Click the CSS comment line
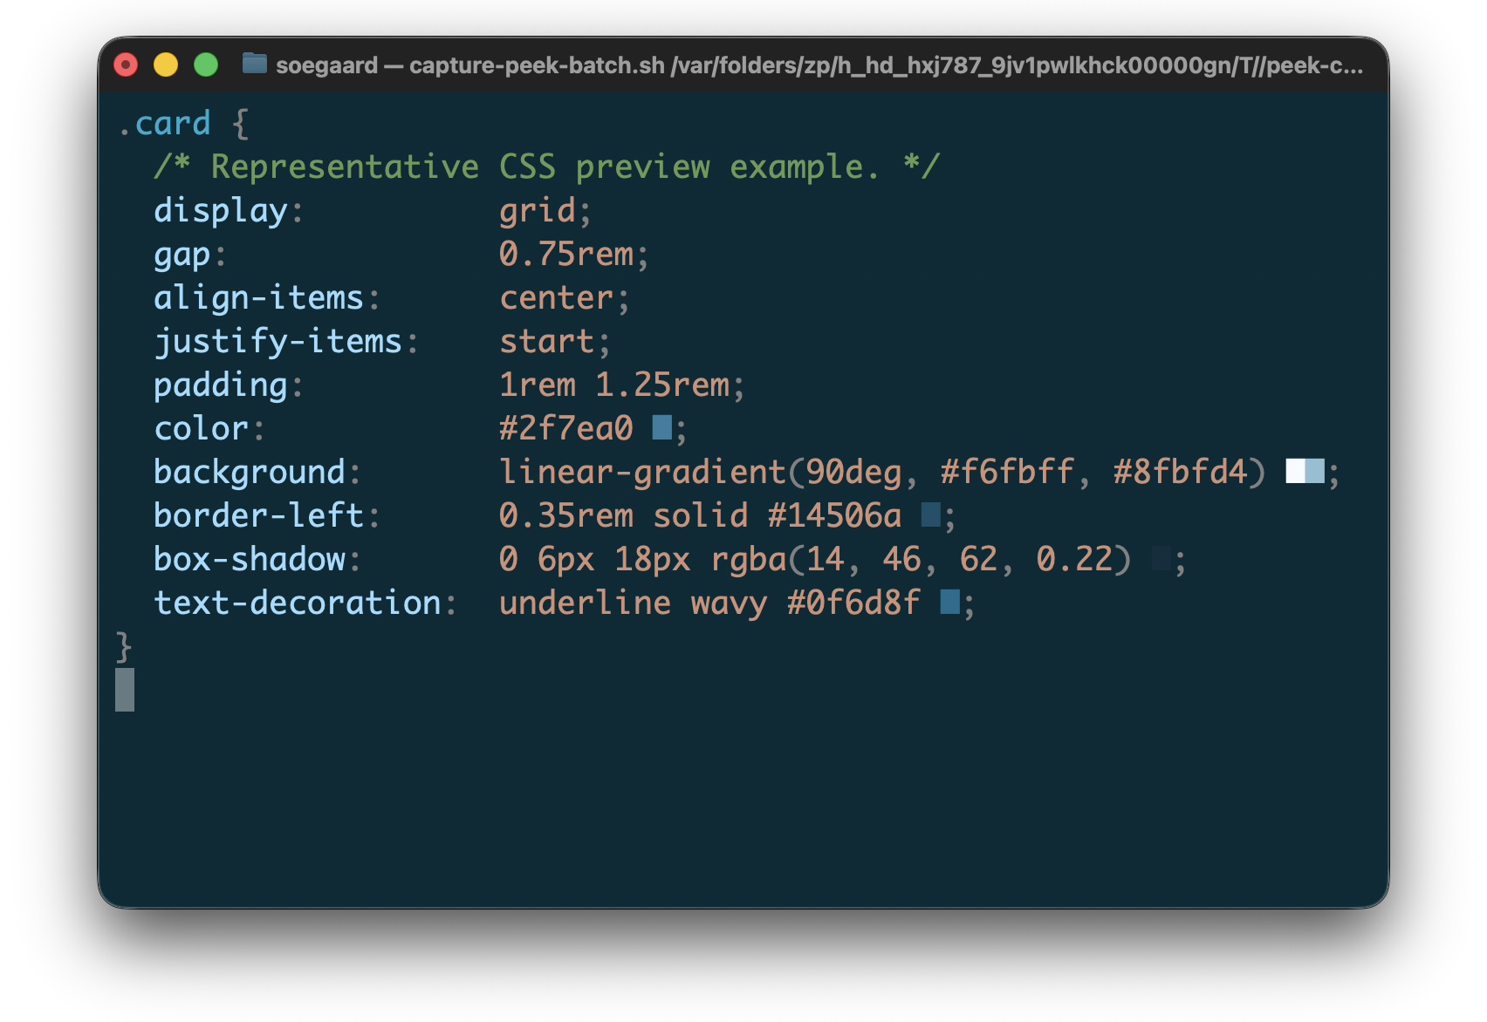The image size is (1487, 1022). pyautogui.click(x=546, y=167)
